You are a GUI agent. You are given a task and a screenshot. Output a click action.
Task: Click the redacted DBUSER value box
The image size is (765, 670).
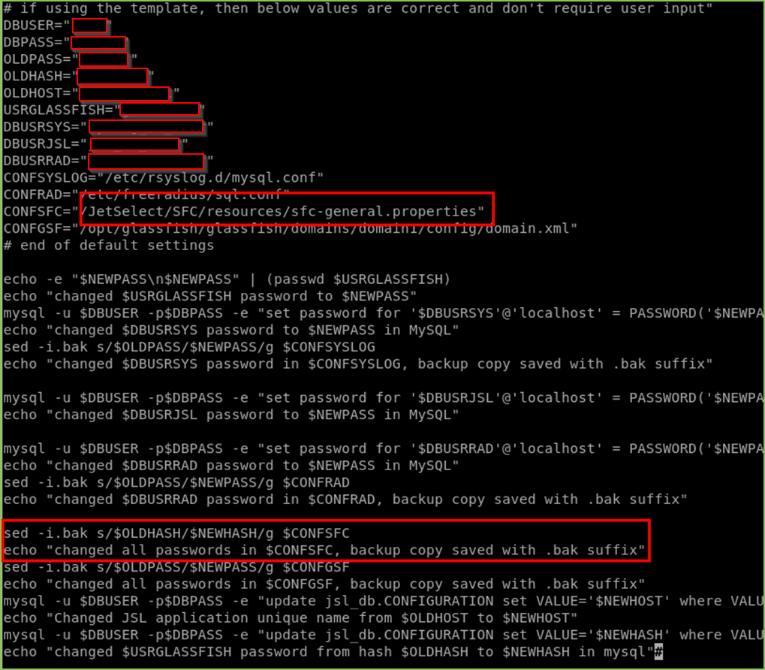pyautogui.click(x=90, y=26)
